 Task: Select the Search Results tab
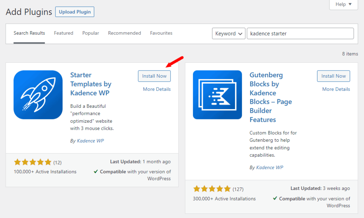pyautogui.click(x=29, y=33)
